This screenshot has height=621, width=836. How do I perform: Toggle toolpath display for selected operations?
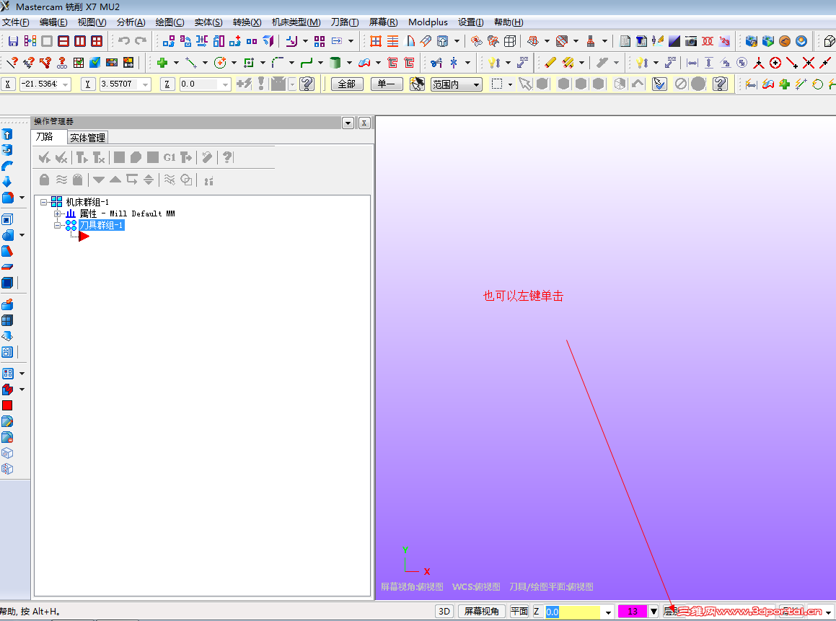[62, 180]
